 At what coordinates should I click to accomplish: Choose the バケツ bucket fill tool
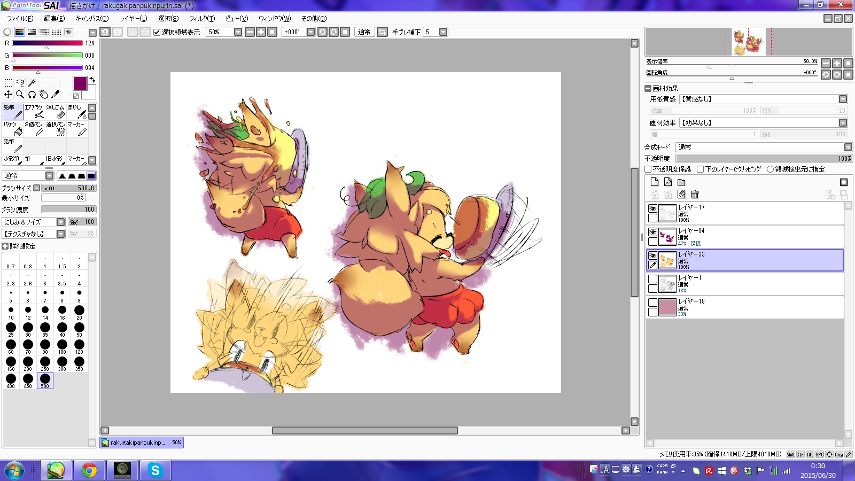point(13,129)
